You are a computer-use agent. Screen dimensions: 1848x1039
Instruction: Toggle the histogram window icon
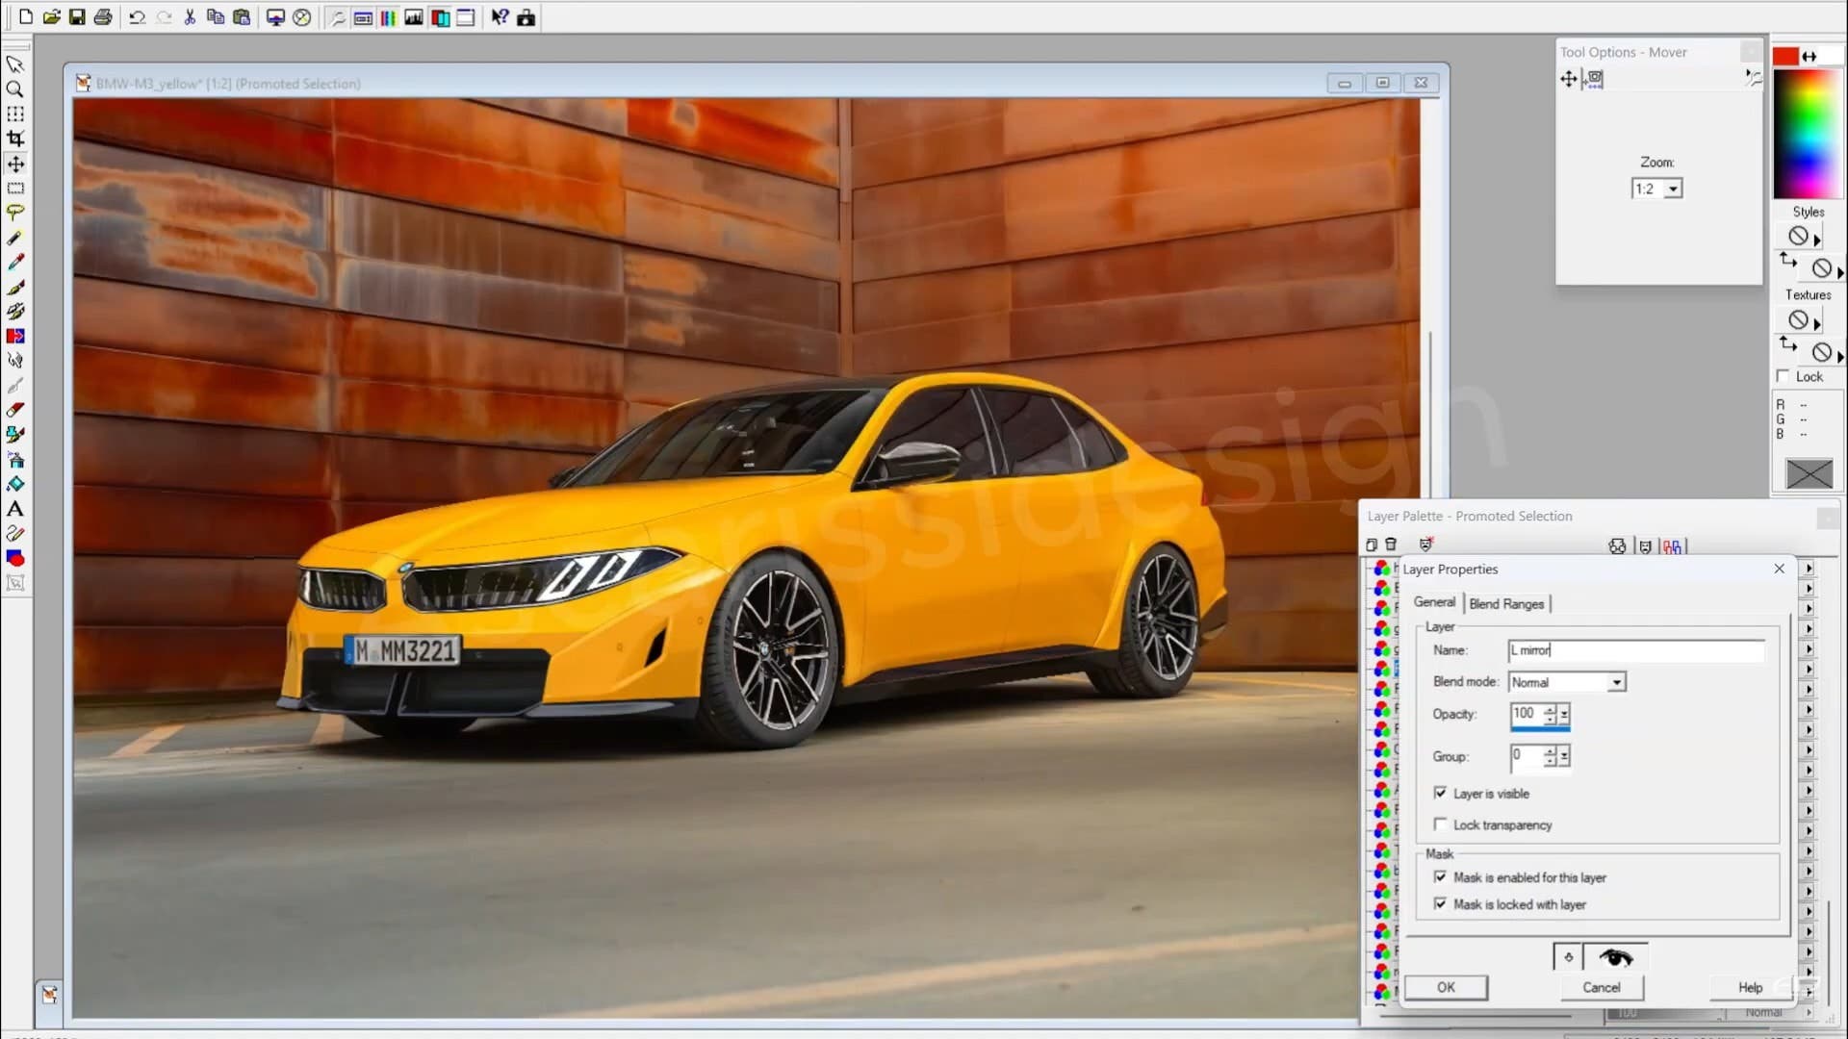click(413, 17)
